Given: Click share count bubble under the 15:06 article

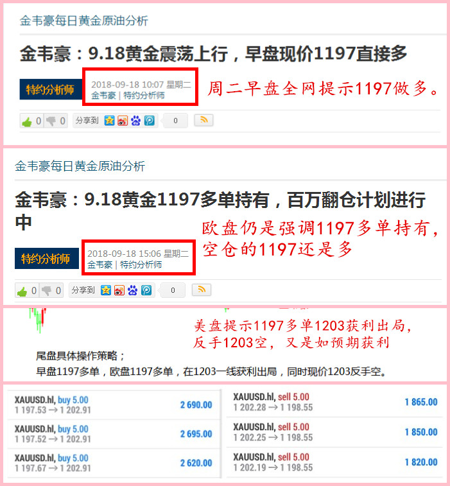Looking at the screenshot, I should pos(172,290).
